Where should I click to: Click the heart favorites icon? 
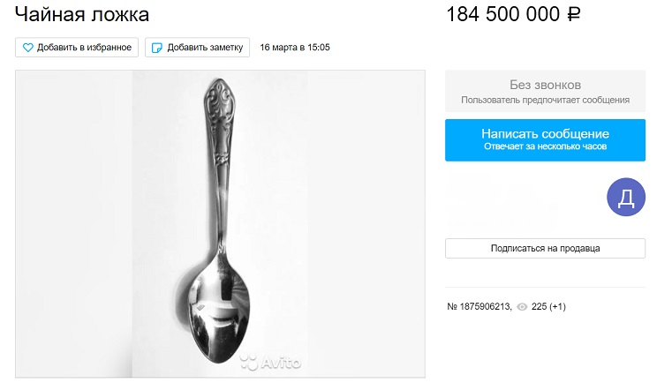click(x=28, y=48)
